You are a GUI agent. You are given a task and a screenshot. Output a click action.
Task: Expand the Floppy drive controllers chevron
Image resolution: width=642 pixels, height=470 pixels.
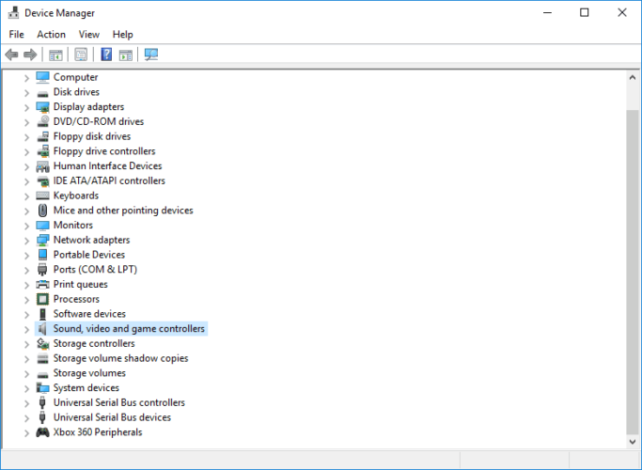click(x=26, y=152)
